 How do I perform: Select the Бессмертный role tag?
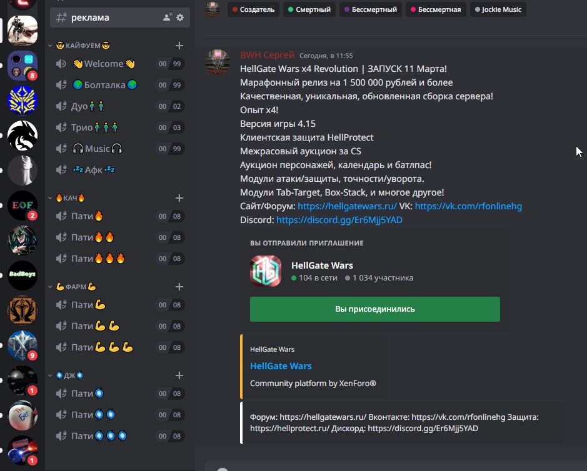tap(371, 9)
